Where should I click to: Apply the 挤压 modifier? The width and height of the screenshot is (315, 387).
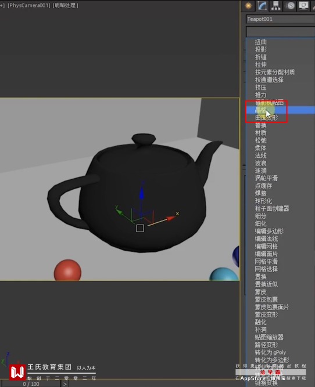(260, 88)
